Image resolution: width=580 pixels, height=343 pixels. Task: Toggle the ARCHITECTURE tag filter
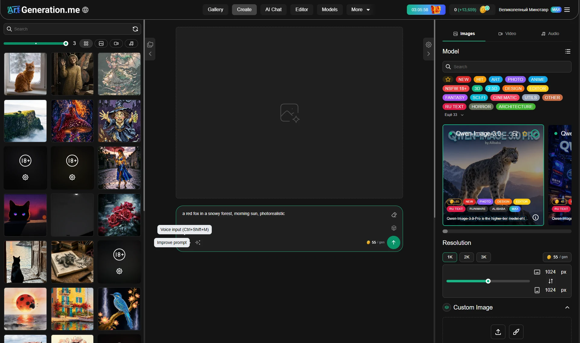pyautogui.click(x=516, y=107)
